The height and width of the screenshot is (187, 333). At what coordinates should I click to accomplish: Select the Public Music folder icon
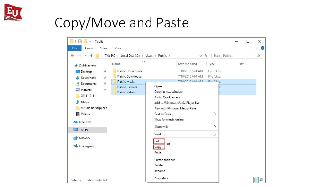click(x=114, y=81)
